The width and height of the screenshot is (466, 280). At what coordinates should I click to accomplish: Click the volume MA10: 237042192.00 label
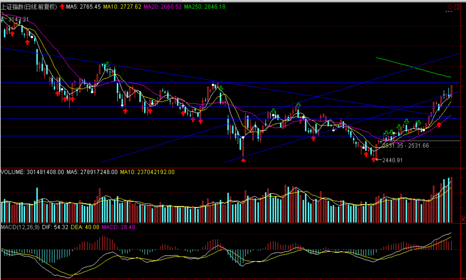[147, 172]
